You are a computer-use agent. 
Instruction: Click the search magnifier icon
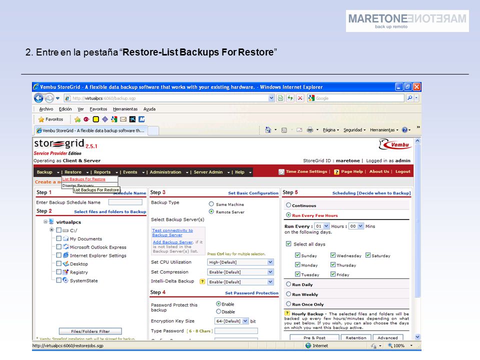point(409,98)
